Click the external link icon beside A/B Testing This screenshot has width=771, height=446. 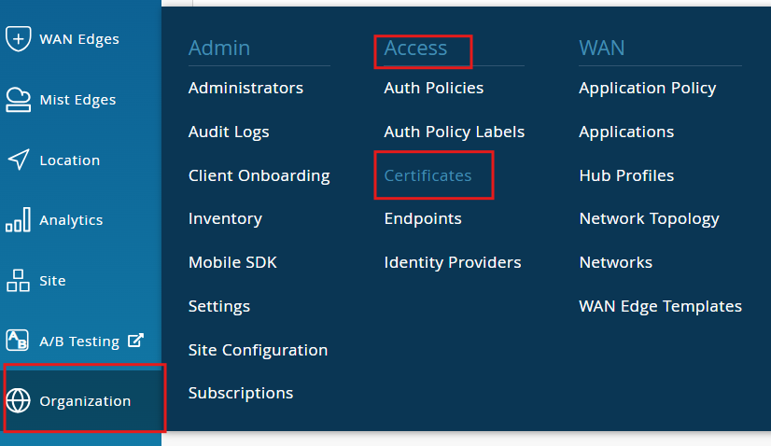click(x=135, y=341)
